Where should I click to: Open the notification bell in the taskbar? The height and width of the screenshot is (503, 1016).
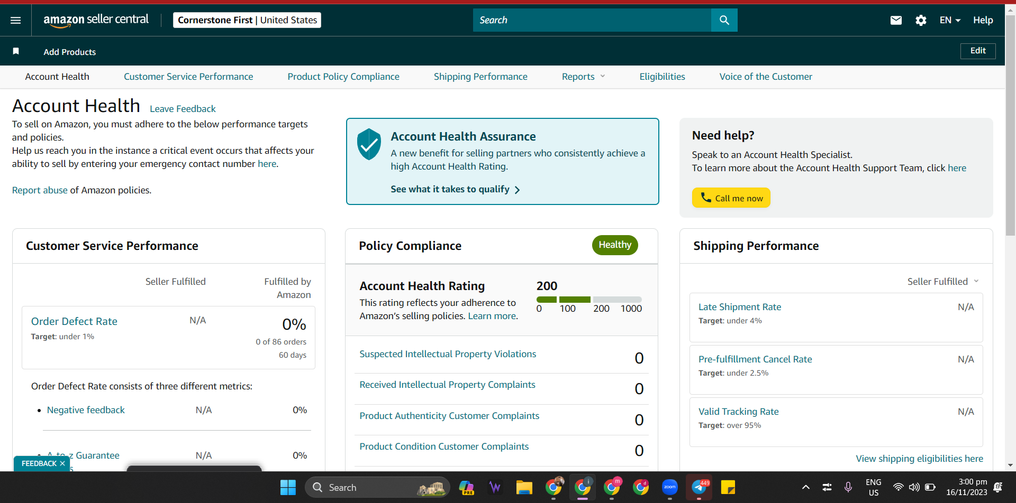tap(998, 487)
